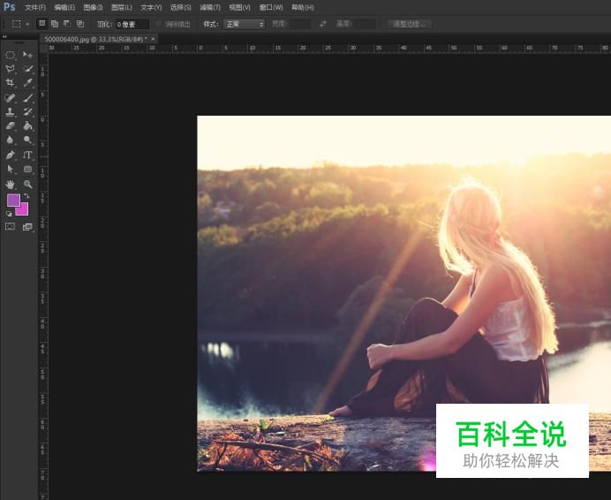Collapse the tools panel with double-arrow
The height and width of the screenshot is (500, 611).
[x=4, y=37]
